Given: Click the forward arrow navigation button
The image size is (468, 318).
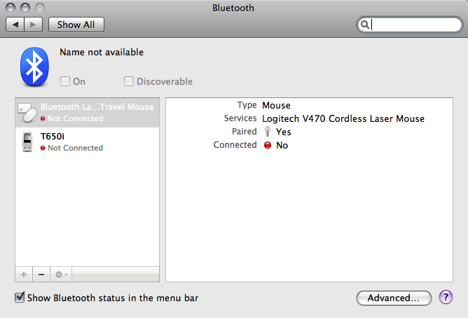Looking at the screenshot, I should pyautogui.click(x=33, y=25).
